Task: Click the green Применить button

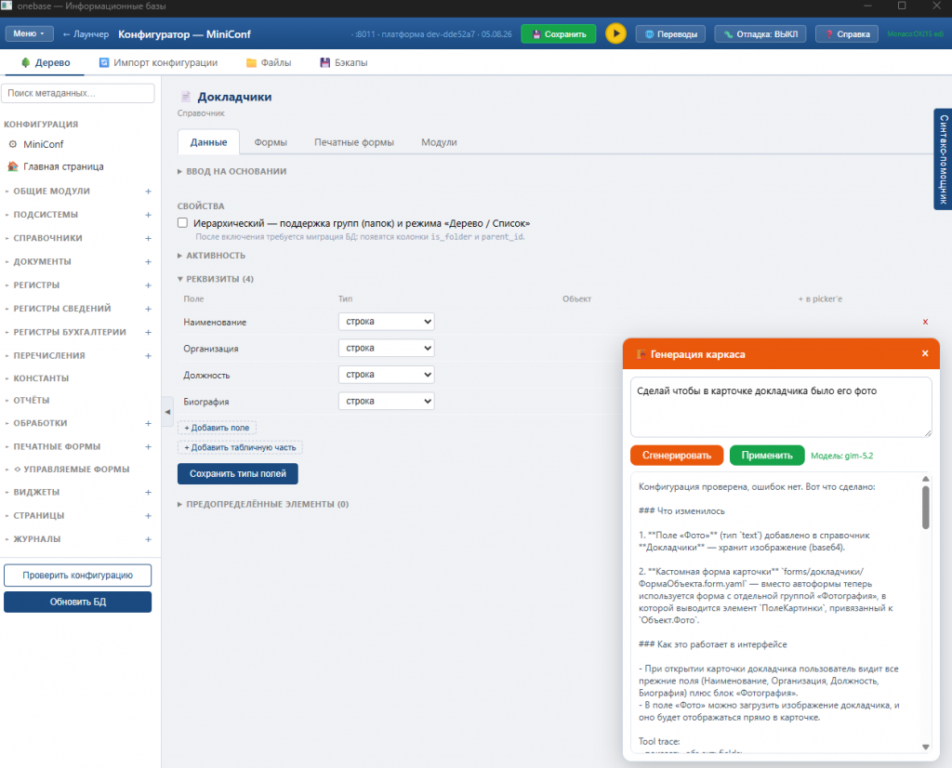Action: tap(767, 456)
